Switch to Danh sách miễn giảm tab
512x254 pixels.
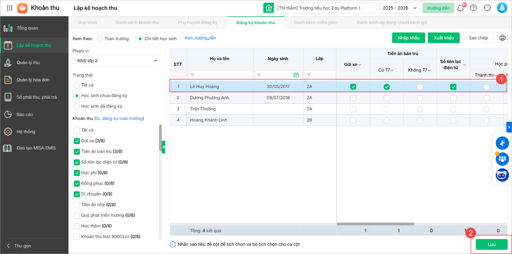[x=316, y=23]
